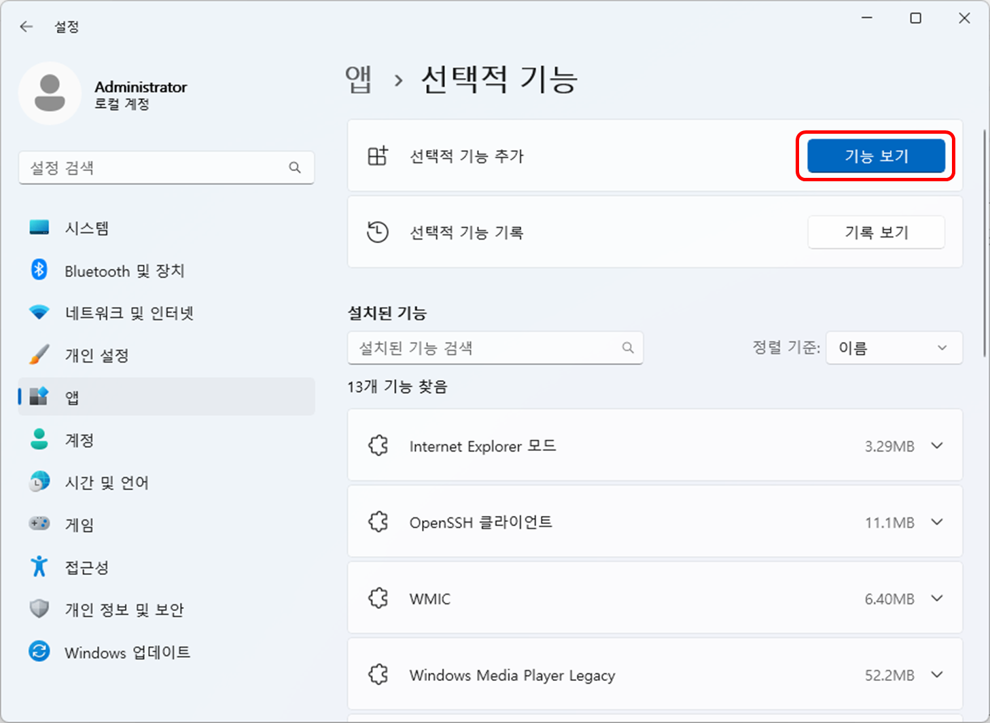Click the puzzle icon beside WMIC
990x723 pixels.
pyautogui.click(x=378, y=598)
